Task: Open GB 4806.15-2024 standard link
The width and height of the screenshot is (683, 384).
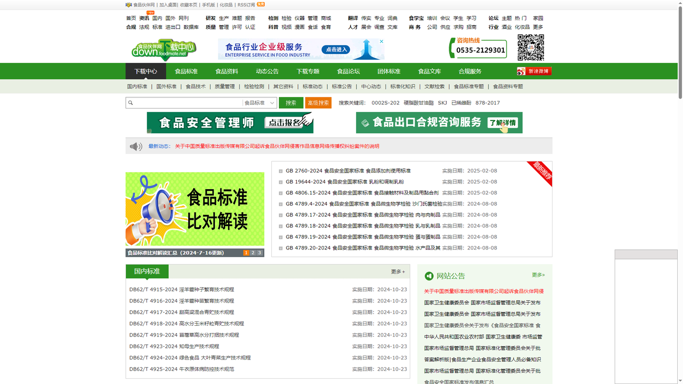Action: tap(362, 193)
